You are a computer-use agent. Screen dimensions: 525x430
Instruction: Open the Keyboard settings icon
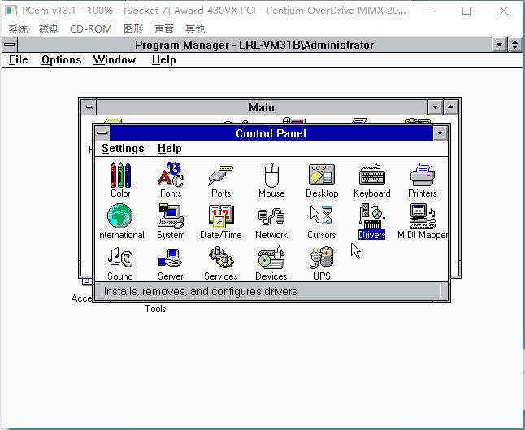pos(372,180)
